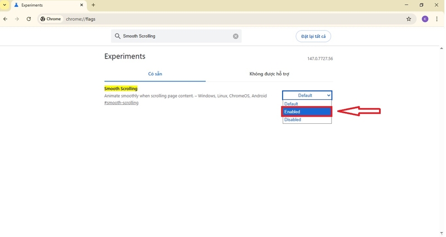This screenshot has width=446, height=237.
Task: Open the tab search dropdown arrow
Action: click(x=4, y=5)
